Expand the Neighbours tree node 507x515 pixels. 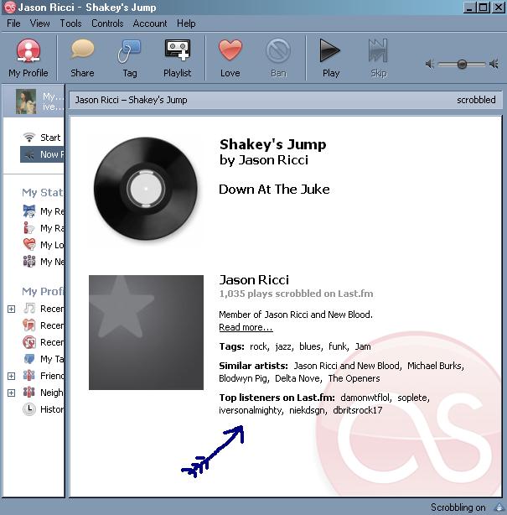point(11,393)
